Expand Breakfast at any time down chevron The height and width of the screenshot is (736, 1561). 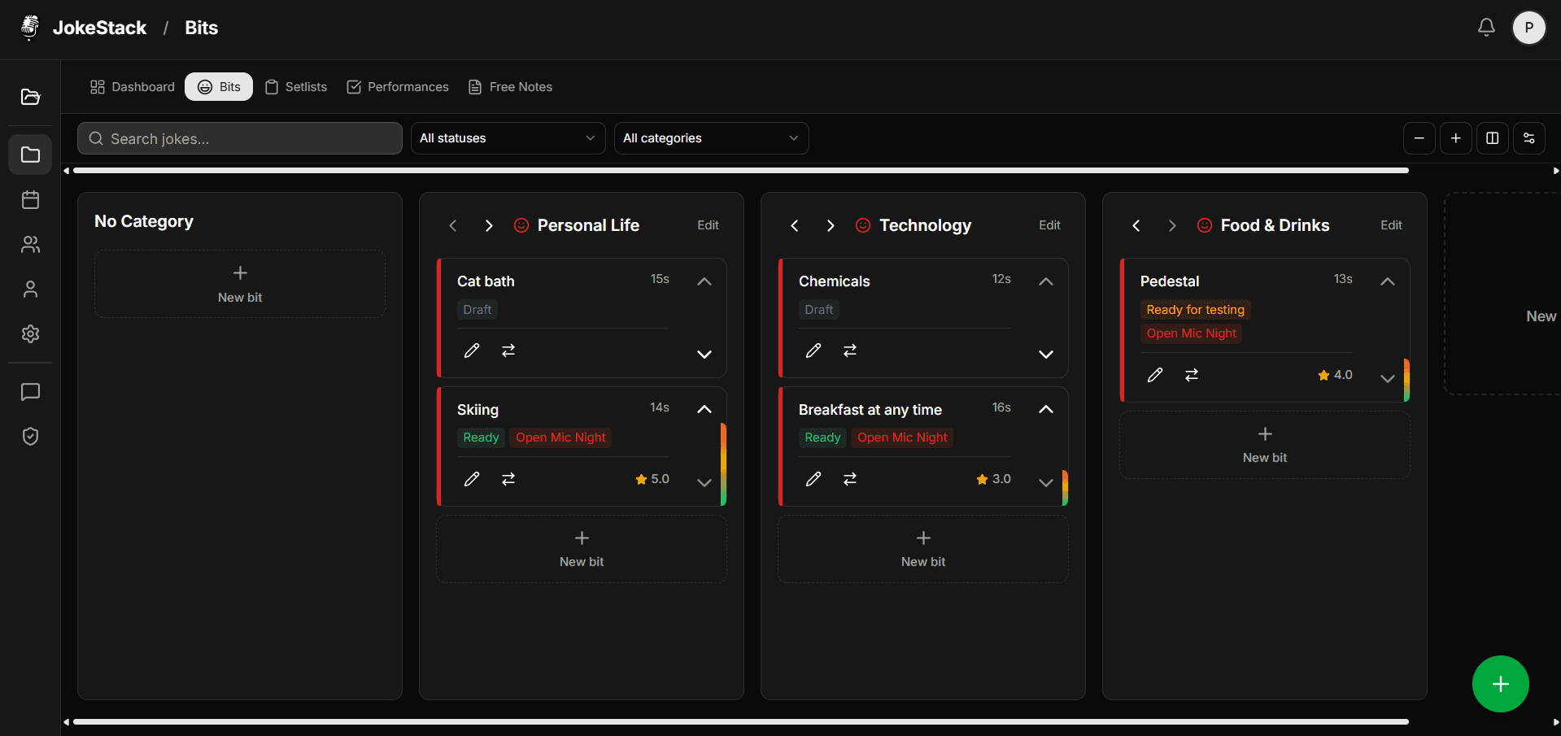coord(1046,482)
